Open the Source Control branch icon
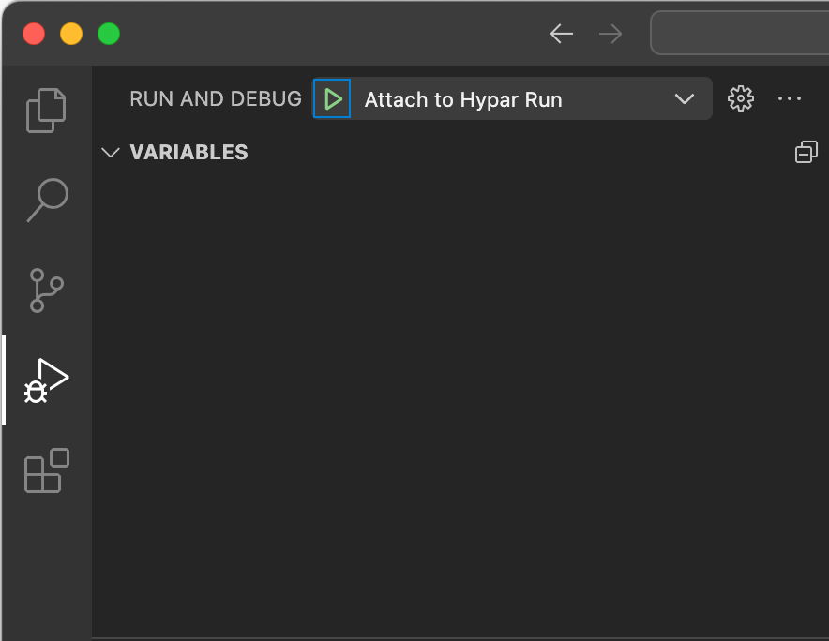Image resolution: width=829 pixels, height=641 pixels. click(47, 291)
